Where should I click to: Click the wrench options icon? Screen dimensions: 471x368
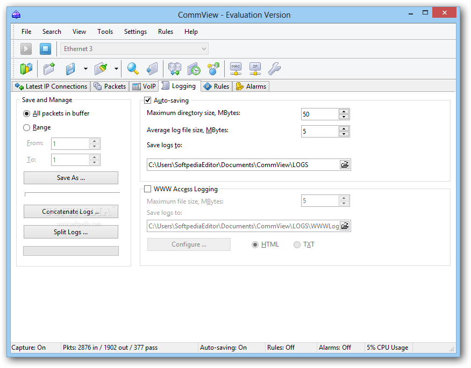pos(274,69)
